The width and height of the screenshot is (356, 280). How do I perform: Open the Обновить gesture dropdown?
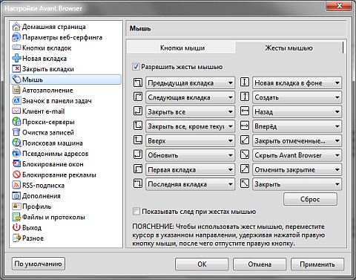point(190,155)
